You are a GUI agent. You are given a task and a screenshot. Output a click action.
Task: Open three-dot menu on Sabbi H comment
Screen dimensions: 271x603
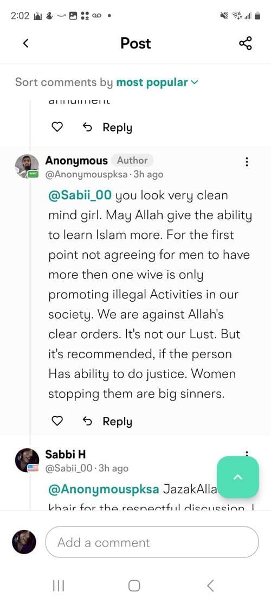pyautogui.click(x=247, y=454)
